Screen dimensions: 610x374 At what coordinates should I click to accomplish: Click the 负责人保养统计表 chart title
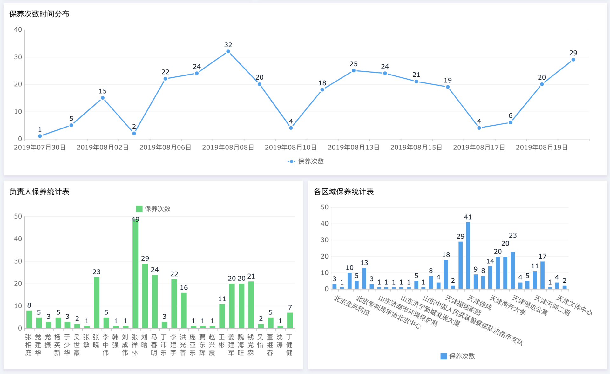click(39, 192)
